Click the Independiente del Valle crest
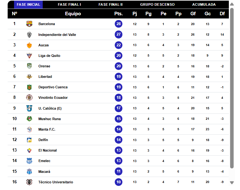The image size is (240, 190). (x=29, y=35)
